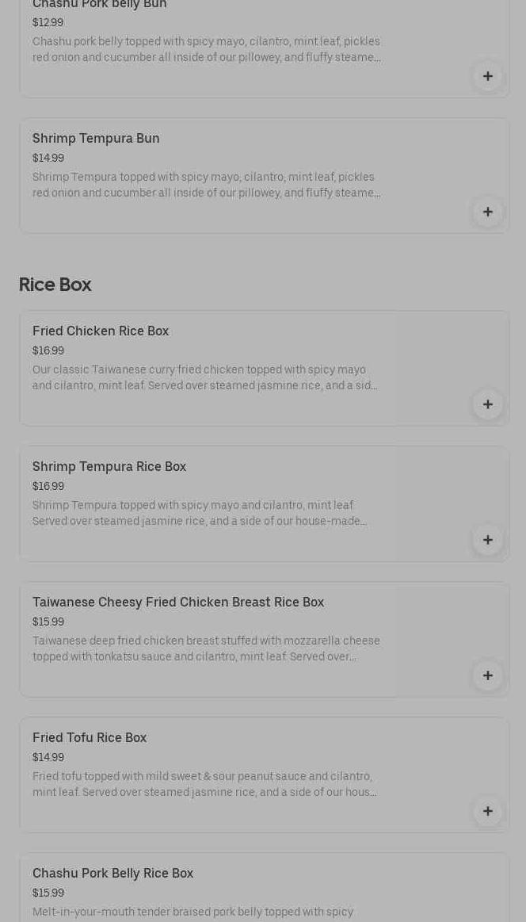Image resolution: width=526 pixels, height=922 pixels.
Task: Add Fried Chicken Rice Box to cart
Action: [x=487, y=404]
